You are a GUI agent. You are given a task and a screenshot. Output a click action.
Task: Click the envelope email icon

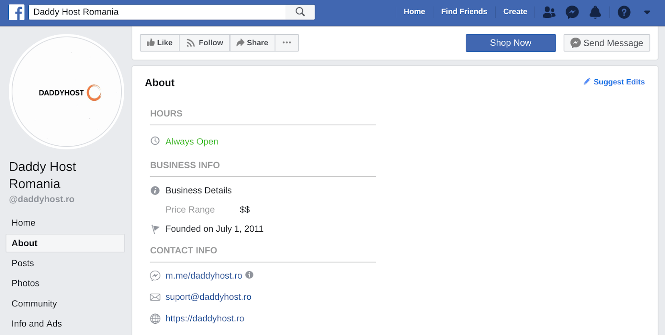pos(155,297)
